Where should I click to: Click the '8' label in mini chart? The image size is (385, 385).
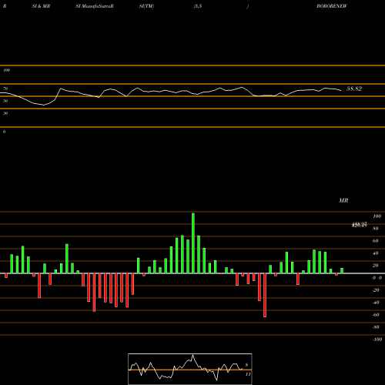point(246,365)
